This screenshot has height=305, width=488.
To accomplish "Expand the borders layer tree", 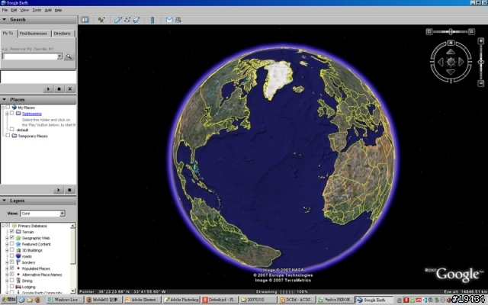I will [x=7, y=262].
